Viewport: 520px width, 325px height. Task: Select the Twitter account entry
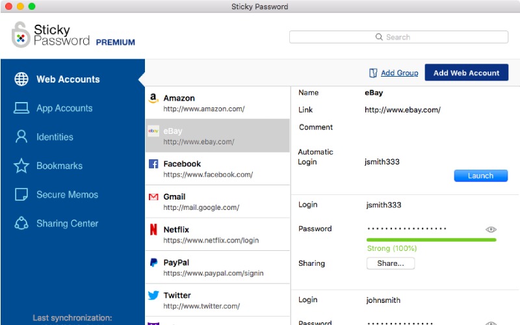[x=218, y=300]
